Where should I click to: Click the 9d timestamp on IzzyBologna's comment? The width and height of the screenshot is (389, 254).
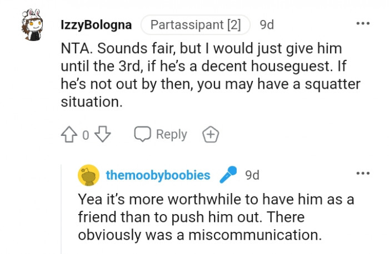267,25
